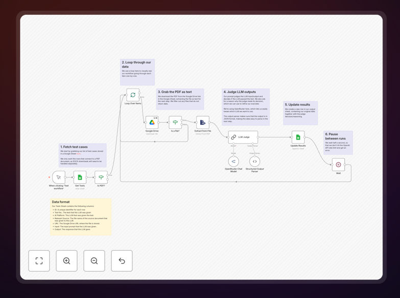Open the Structured Output Parser node

[x=254, y=161]
